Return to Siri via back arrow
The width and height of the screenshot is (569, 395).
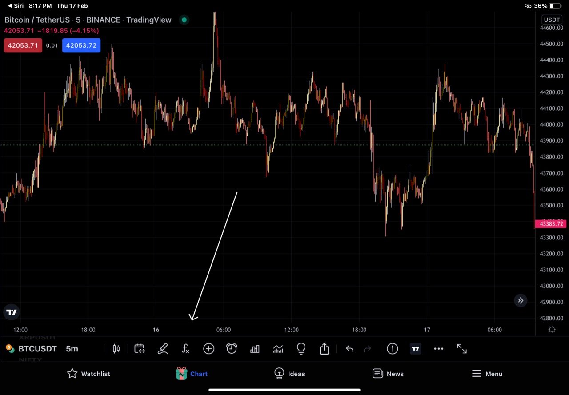tap(17, 6)
